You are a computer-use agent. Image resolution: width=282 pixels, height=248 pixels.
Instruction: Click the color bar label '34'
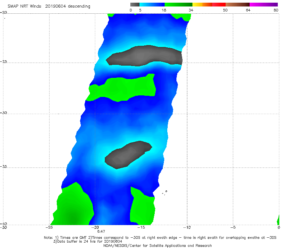pyautogui.click(x=191, y=10)
